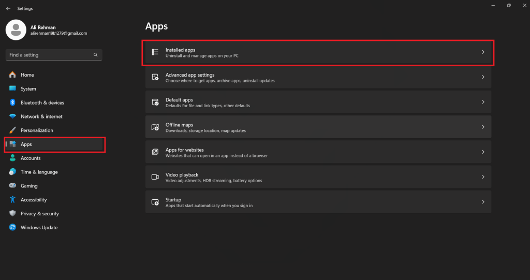Screen dimensions: 530x280
Task: Click the Offline maps row chevron
Action: point(483,127)
